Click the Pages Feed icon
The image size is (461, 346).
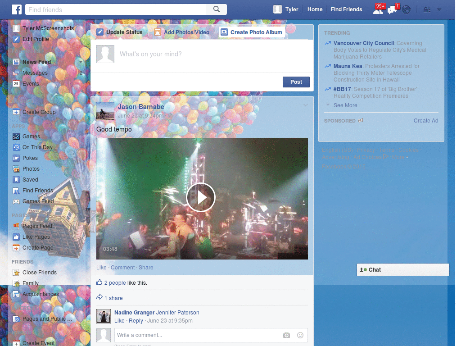[x=16, y=226]
